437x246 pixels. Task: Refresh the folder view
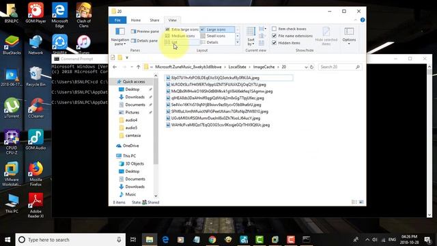(311, 67)
